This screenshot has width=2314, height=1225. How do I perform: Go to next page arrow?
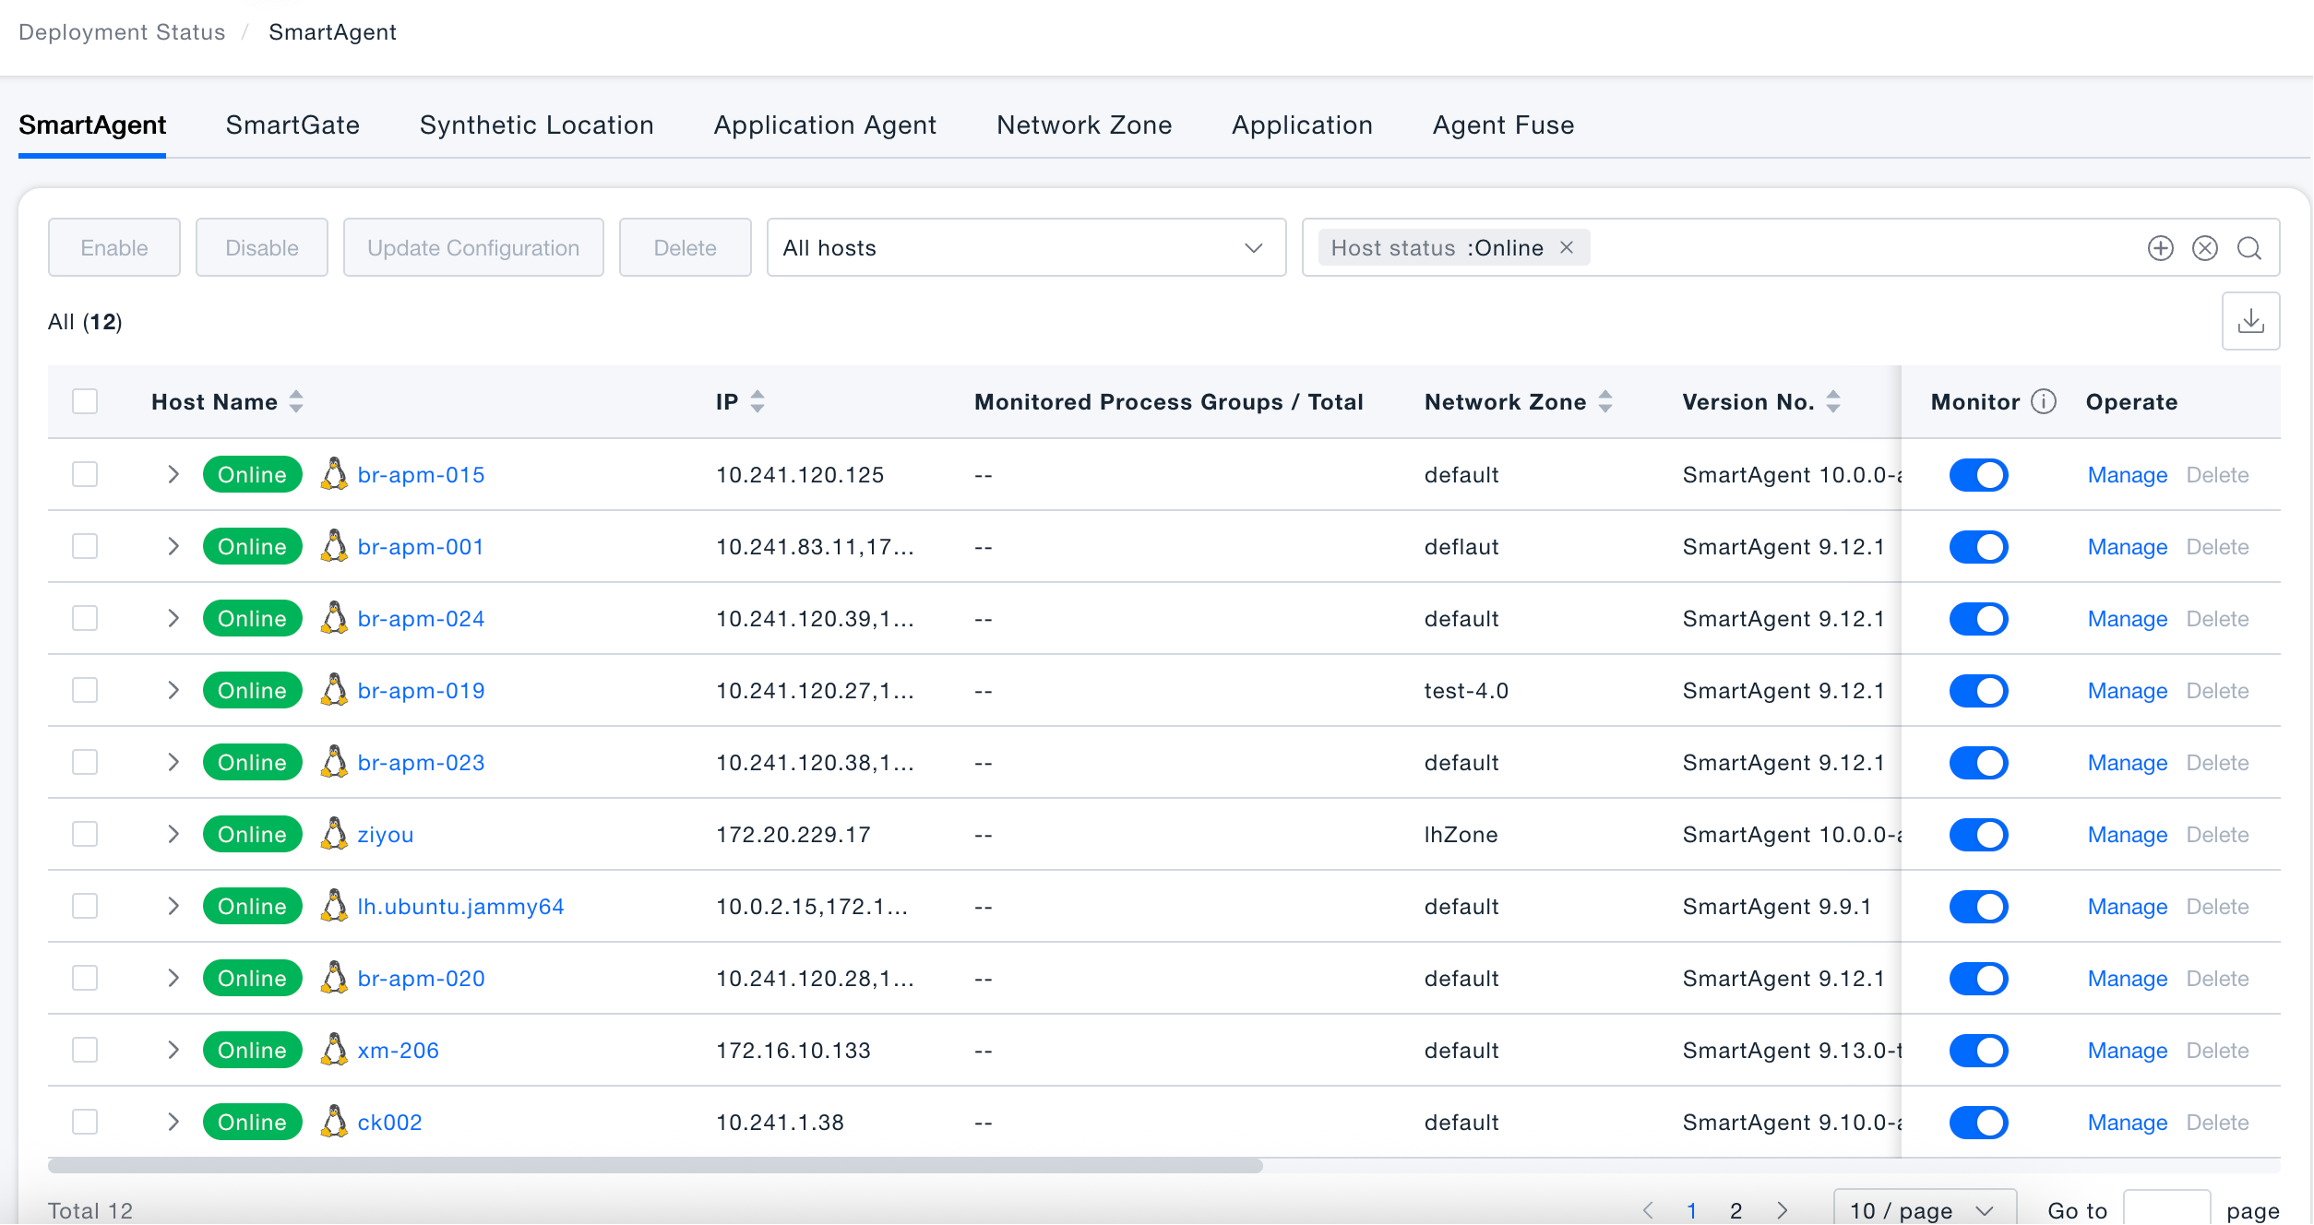(x=1782, y=1210)
